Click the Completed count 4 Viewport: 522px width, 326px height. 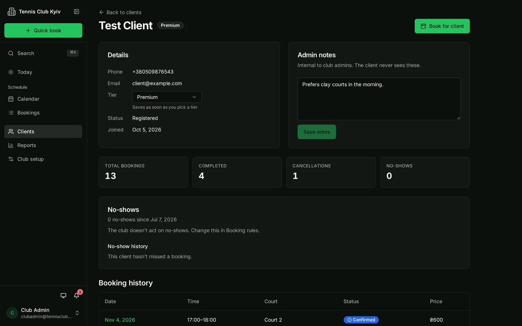click(x=201, y=176)
